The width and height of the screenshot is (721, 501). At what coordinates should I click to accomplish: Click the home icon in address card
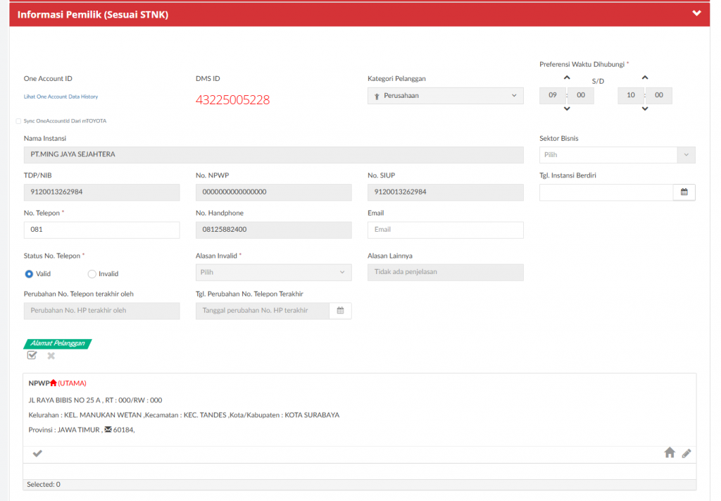point(670,453)
